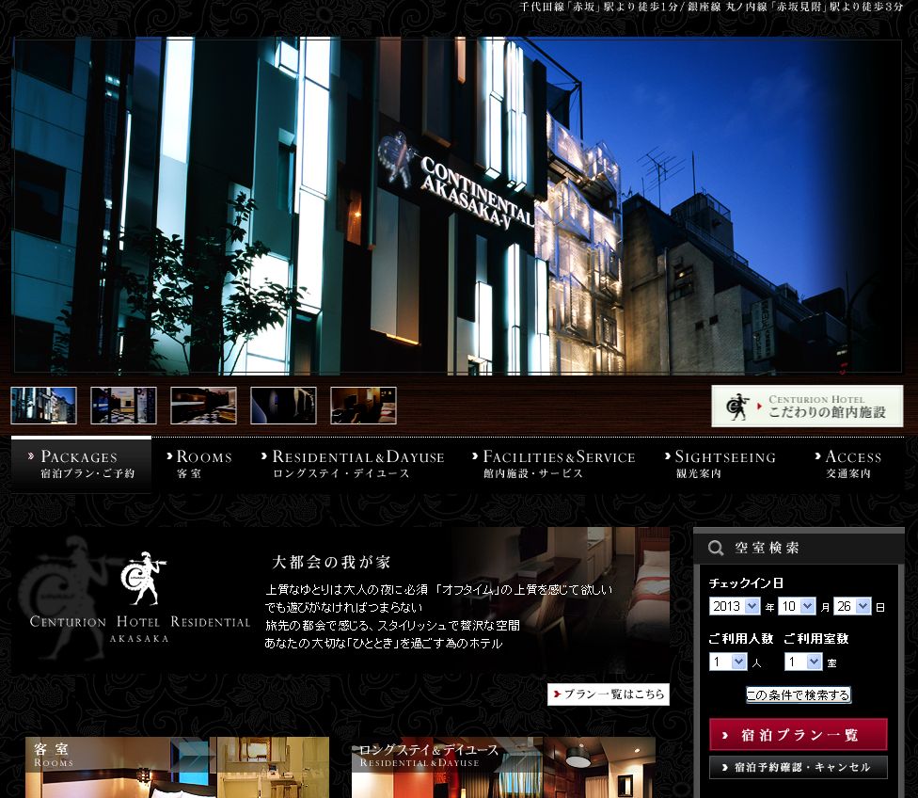Image resolution: width=918 pixels, height=798 pixels.
Task: Click the この条件で検索する search button
Action: pyautogui.click(x=798, y=694)
